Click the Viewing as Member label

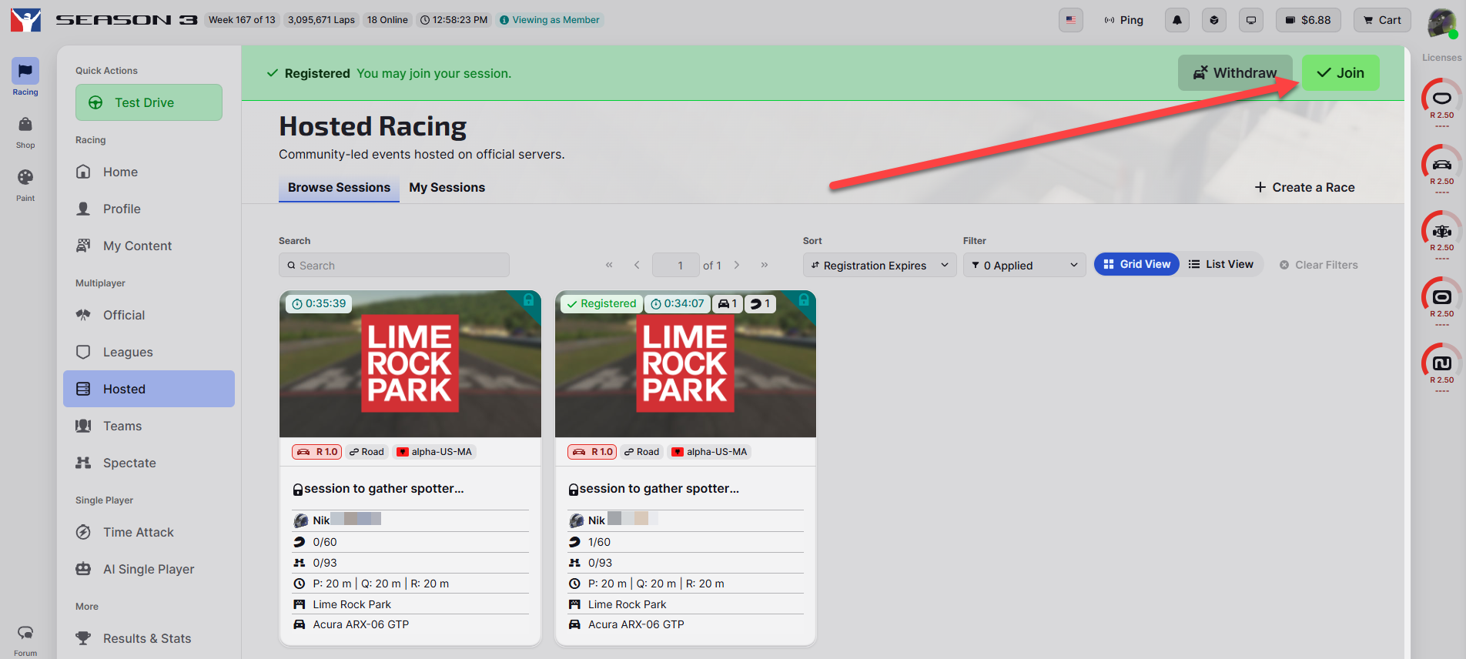pyautogui.click(x=549, y=20)
